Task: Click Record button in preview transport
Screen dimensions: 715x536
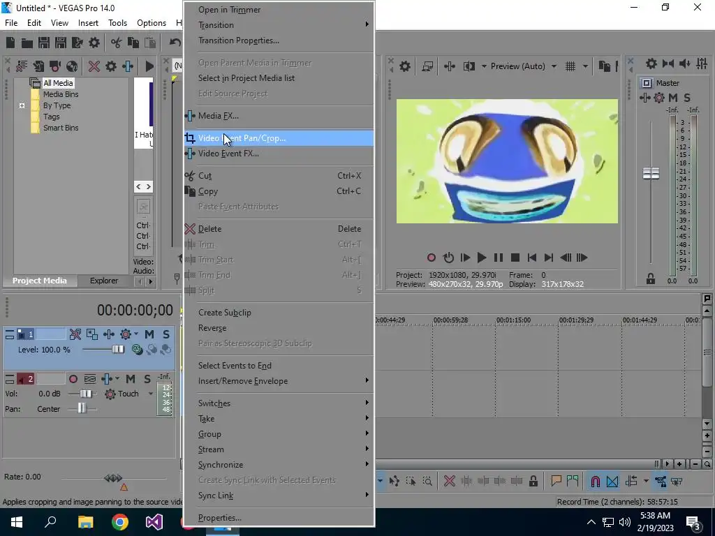Action: pos(431,258)
